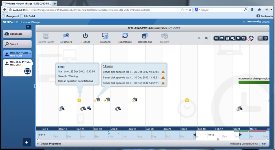The height and width of the screenshot is (150, 275).
Task: Click the single warning marker without badge near Dec 30
Action: (x=89, y=108)
